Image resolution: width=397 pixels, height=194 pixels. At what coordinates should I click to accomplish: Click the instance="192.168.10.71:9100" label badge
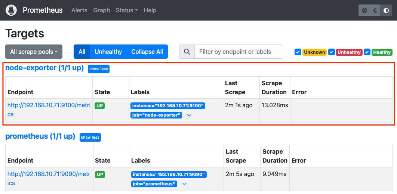(x=168, y=106)
